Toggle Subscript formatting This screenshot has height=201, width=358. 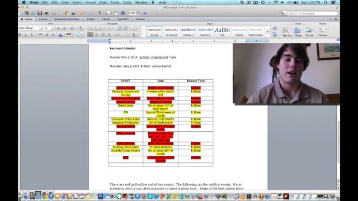53,35
